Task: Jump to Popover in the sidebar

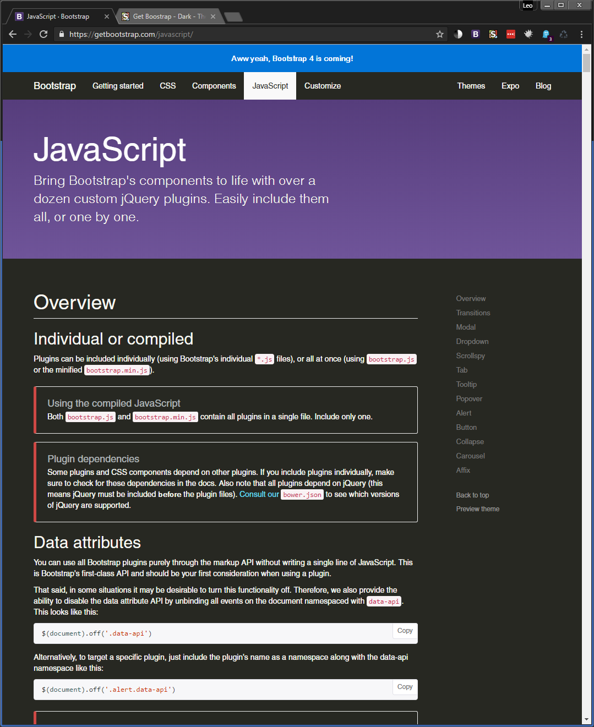Action: [x=469, y=398]
